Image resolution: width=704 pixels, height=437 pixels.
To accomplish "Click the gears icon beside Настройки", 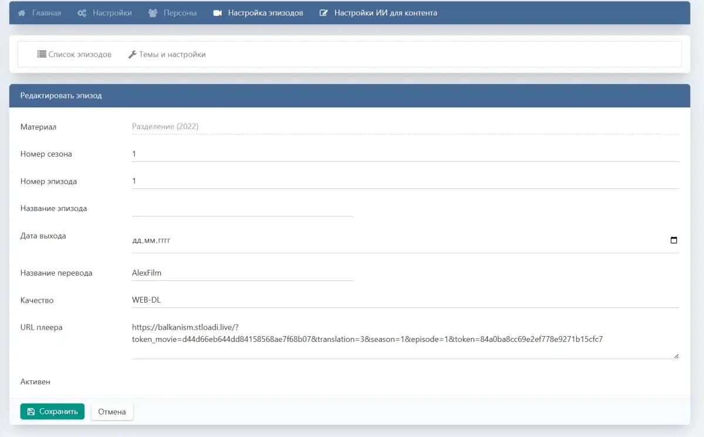I will (82, 13).
